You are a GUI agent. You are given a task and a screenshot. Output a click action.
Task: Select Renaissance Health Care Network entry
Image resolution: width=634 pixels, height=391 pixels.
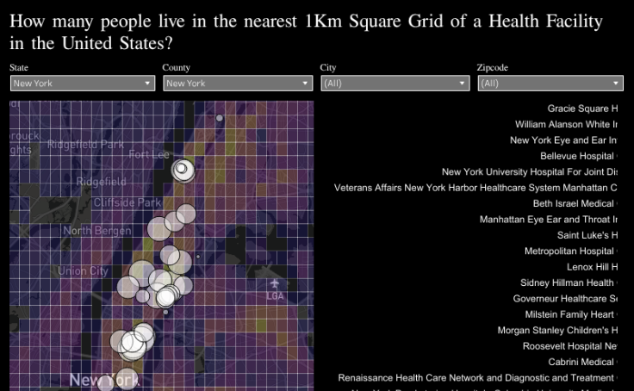477,378
